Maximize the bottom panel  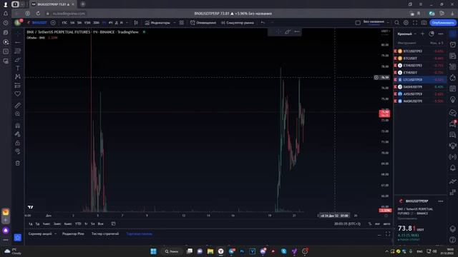click(x=388, y=234)
